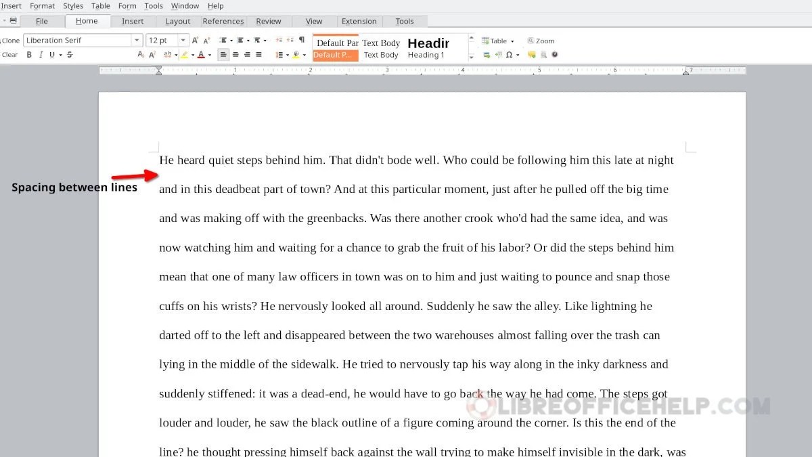This screenshot has height=457, width=812.
Task: Open the font name dropdown
Action: (137, 40)
